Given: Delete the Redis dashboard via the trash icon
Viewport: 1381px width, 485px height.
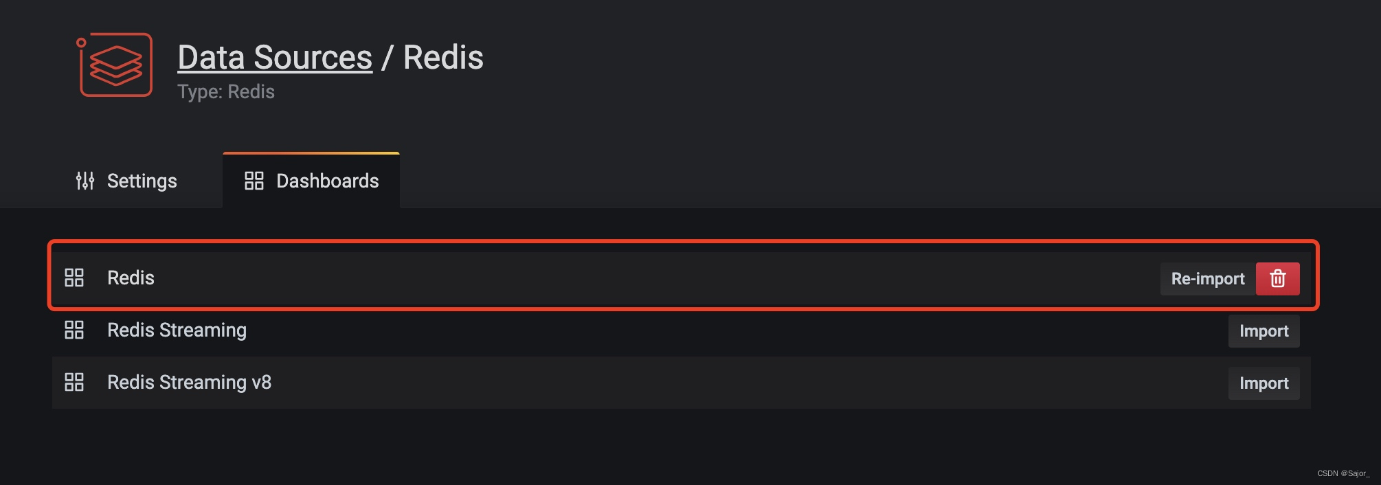Looking at the screenshot, I should pyautogui.click(x=1278, y=279).
